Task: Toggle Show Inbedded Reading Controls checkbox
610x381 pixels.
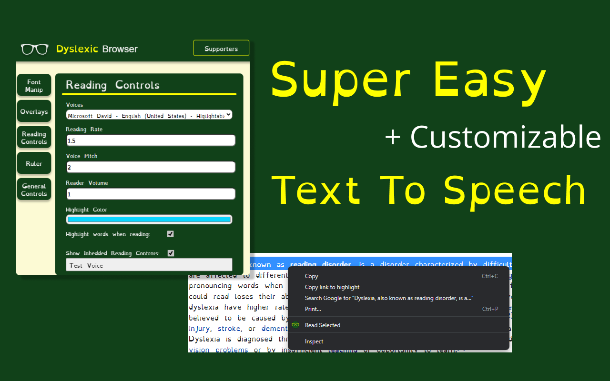Action: pyautogui.click(x=171, y=253)
